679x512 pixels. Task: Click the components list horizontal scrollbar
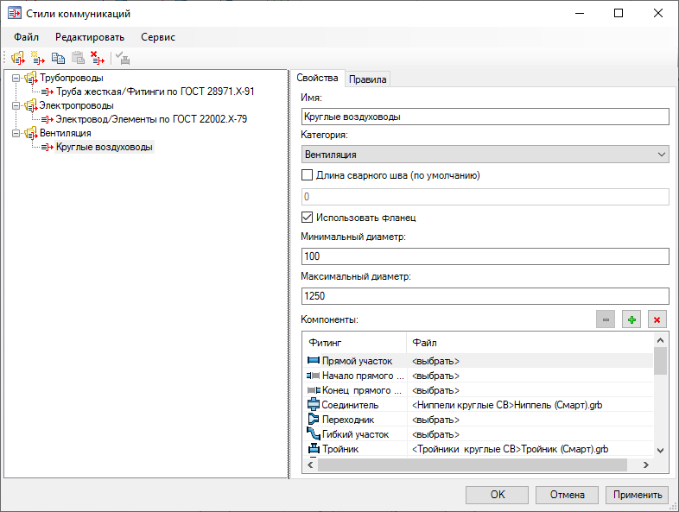tap(471, 465)
